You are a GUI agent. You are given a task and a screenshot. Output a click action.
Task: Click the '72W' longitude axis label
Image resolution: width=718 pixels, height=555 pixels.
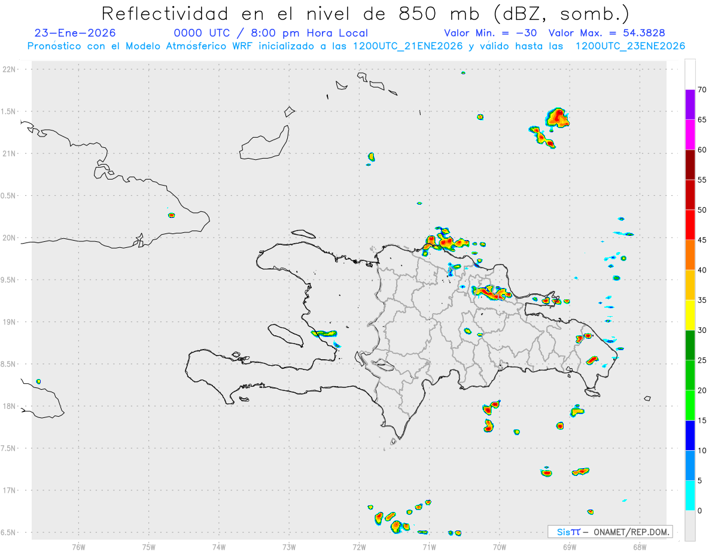point(359,547)
